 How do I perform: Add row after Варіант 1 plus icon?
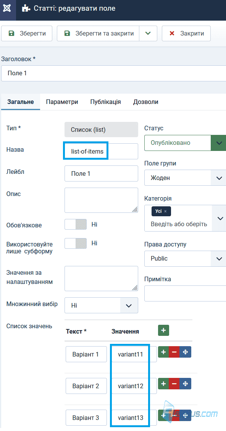pyautogui.click(x=163, y=352)
